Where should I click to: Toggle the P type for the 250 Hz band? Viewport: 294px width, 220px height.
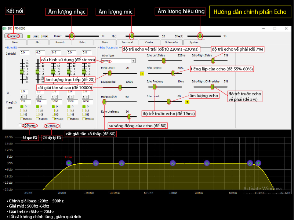pyautogui.click(x=37, y=107)
